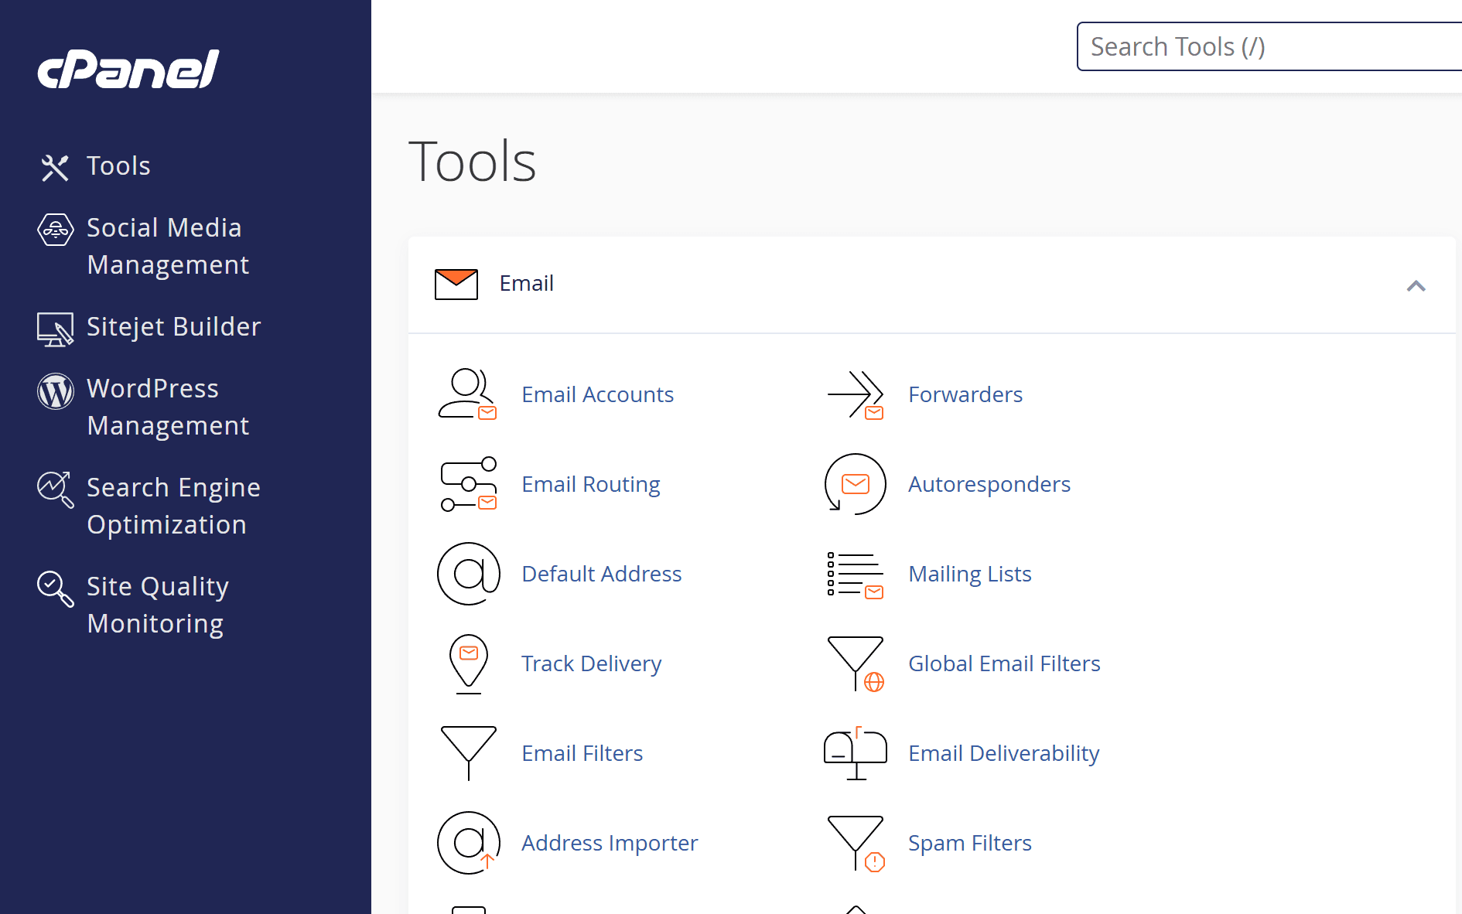Open the Email Accounts link
Screen dimensions: 1462x914
(597, 394)
